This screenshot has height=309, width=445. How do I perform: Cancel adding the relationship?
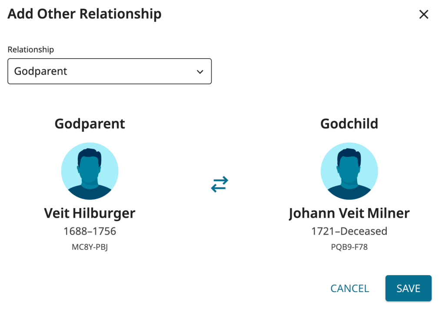[x=349, y=288]
